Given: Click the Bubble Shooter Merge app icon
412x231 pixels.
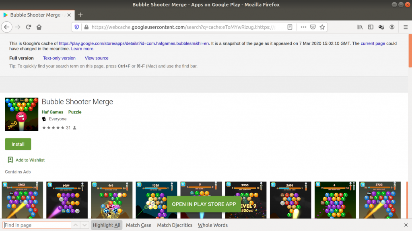Looking at the screenshot, I should (x=22, y=114).
